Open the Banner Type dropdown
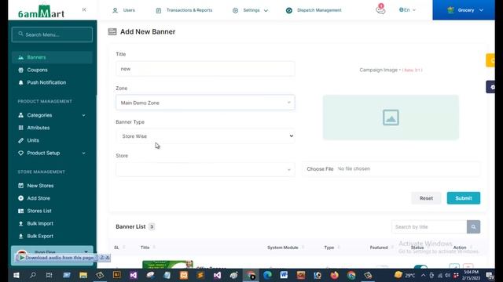Viewport: 503px width, 282px height. pos(205,136)
